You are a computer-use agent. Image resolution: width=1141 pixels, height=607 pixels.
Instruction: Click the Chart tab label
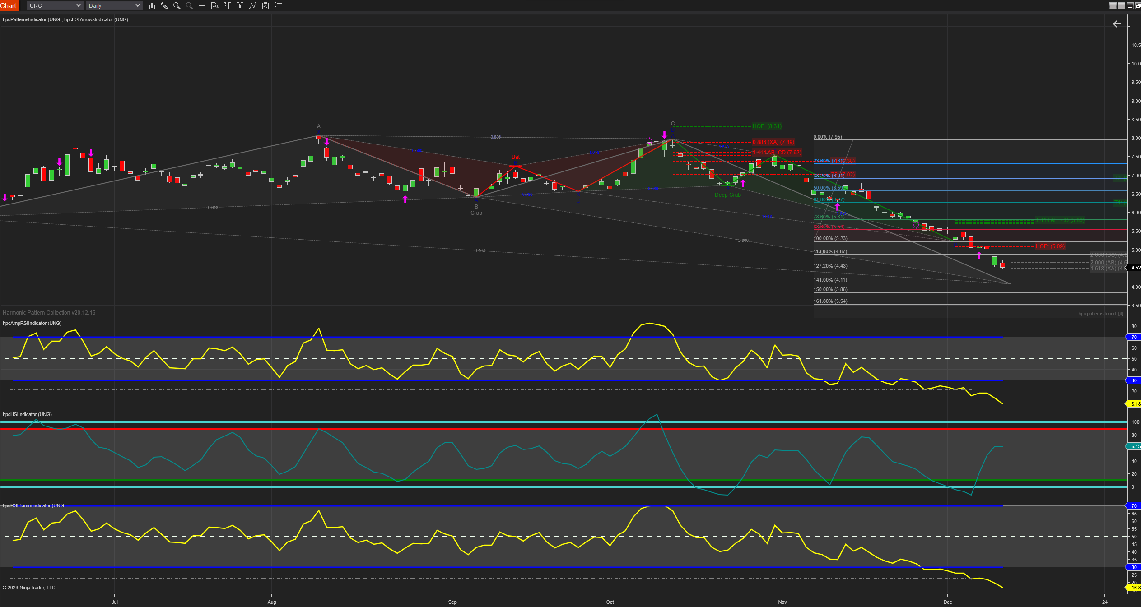pos(9,6)
